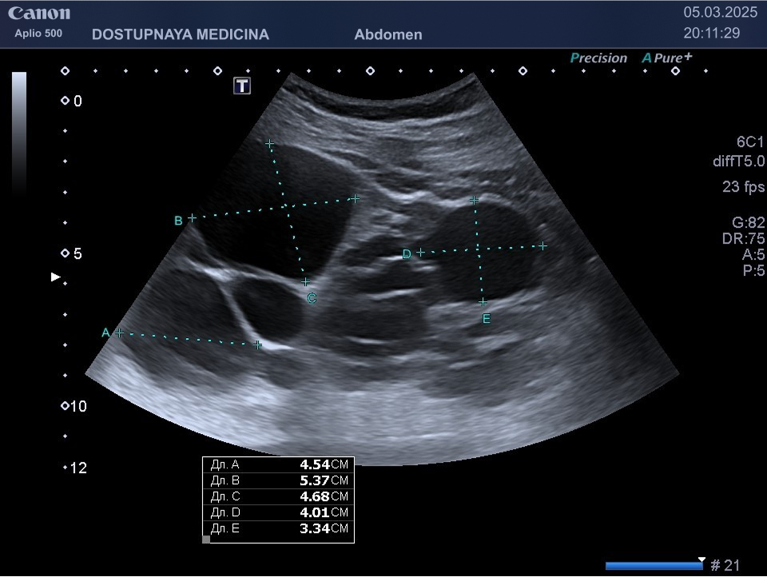The image size is (767, 577).
Task: Select the Дл. A 4.54 см measurement row
Action: click(278, 464)
